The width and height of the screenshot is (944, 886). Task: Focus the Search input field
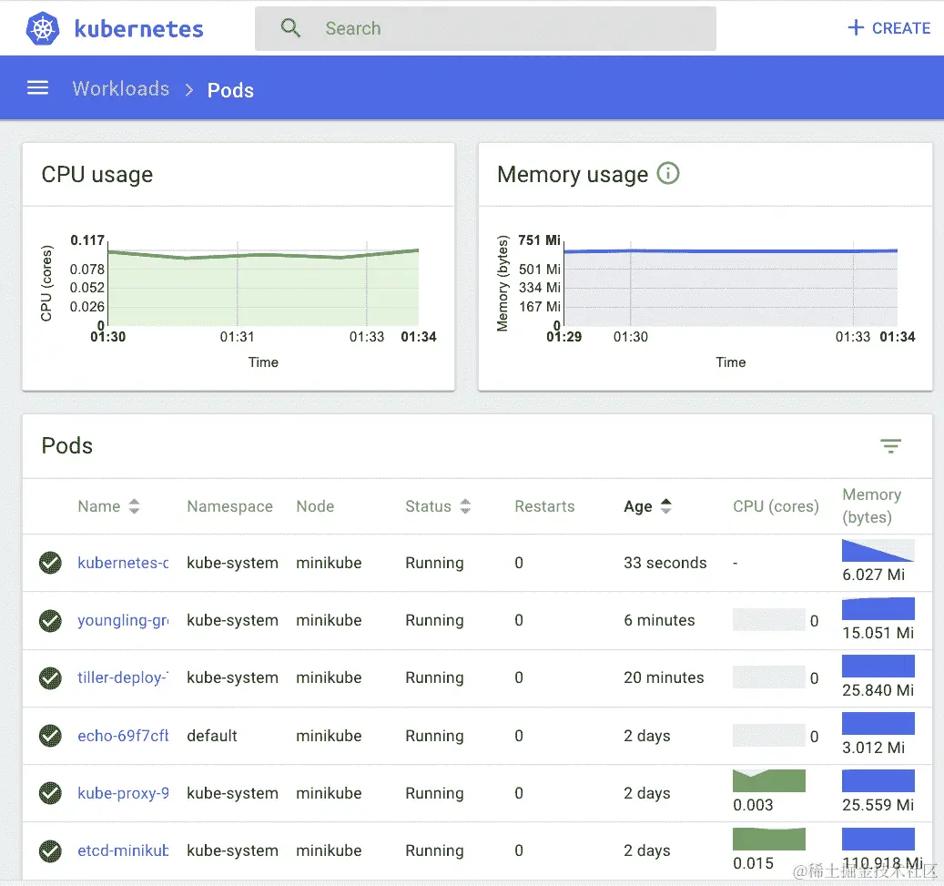[485, 28]
